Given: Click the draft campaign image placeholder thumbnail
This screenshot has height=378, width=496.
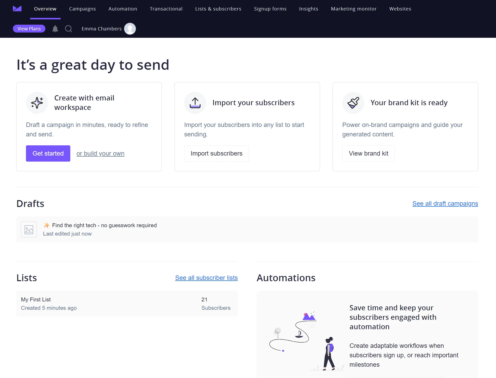Looking at the screenshot, I should [x=29, y=230].
